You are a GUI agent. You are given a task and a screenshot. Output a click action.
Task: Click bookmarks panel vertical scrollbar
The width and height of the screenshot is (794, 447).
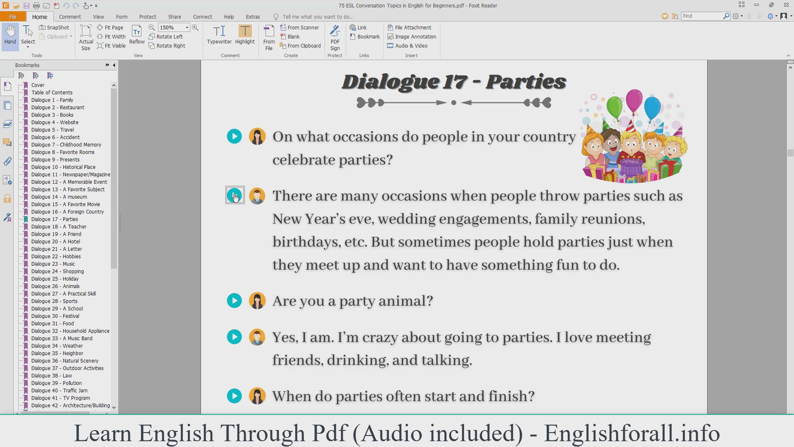coord(114,178)
